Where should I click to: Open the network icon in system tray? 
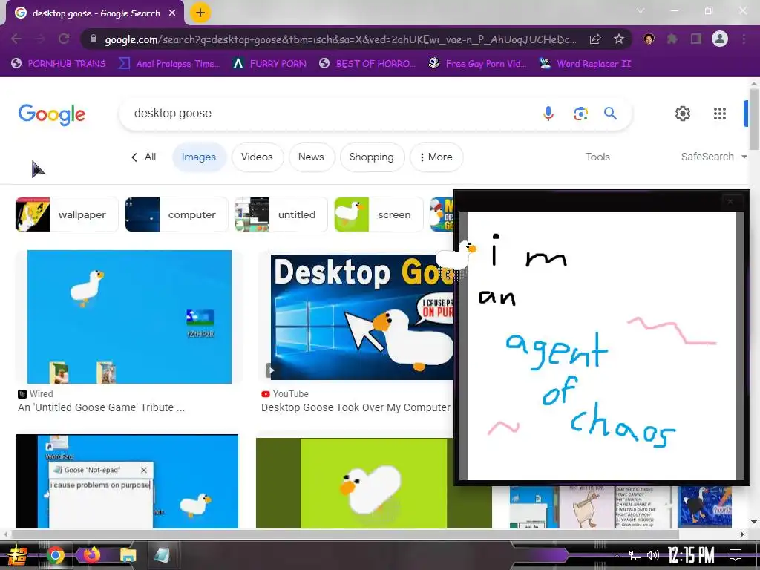click(635, 555)
